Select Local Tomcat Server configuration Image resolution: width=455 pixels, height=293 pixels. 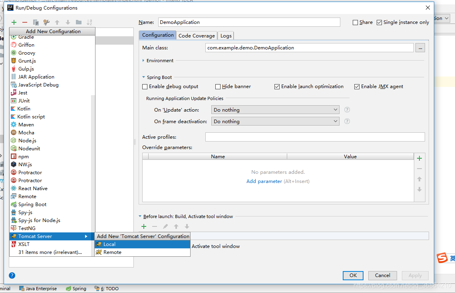pyautogui.click(x=143, y=244)
